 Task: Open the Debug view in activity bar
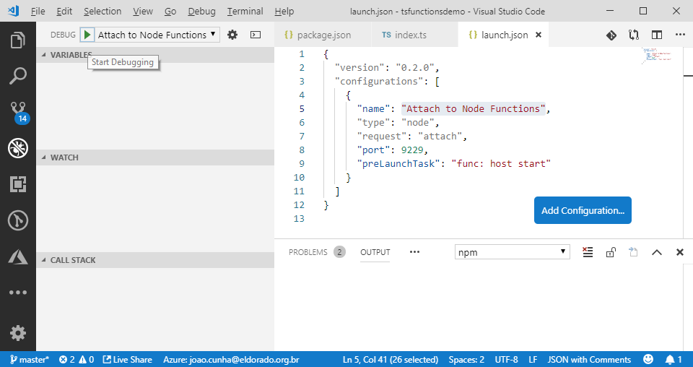pyautogui.click(x=17, y=148)
